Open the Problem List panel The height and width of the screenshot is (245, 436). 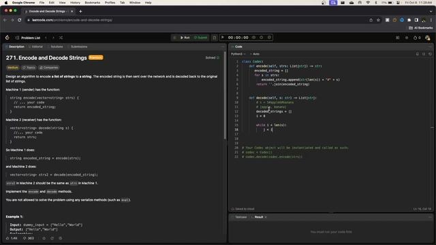pos(28,38)
